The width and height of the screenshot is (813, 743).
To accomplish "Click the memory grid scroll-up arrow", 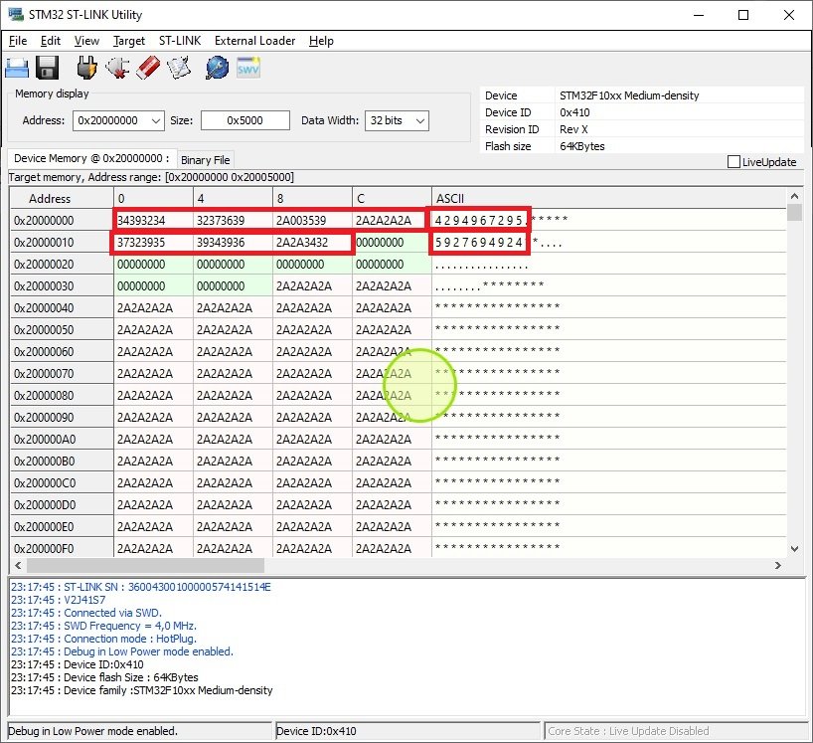I will pyautogui.click(x=794, y=196).
